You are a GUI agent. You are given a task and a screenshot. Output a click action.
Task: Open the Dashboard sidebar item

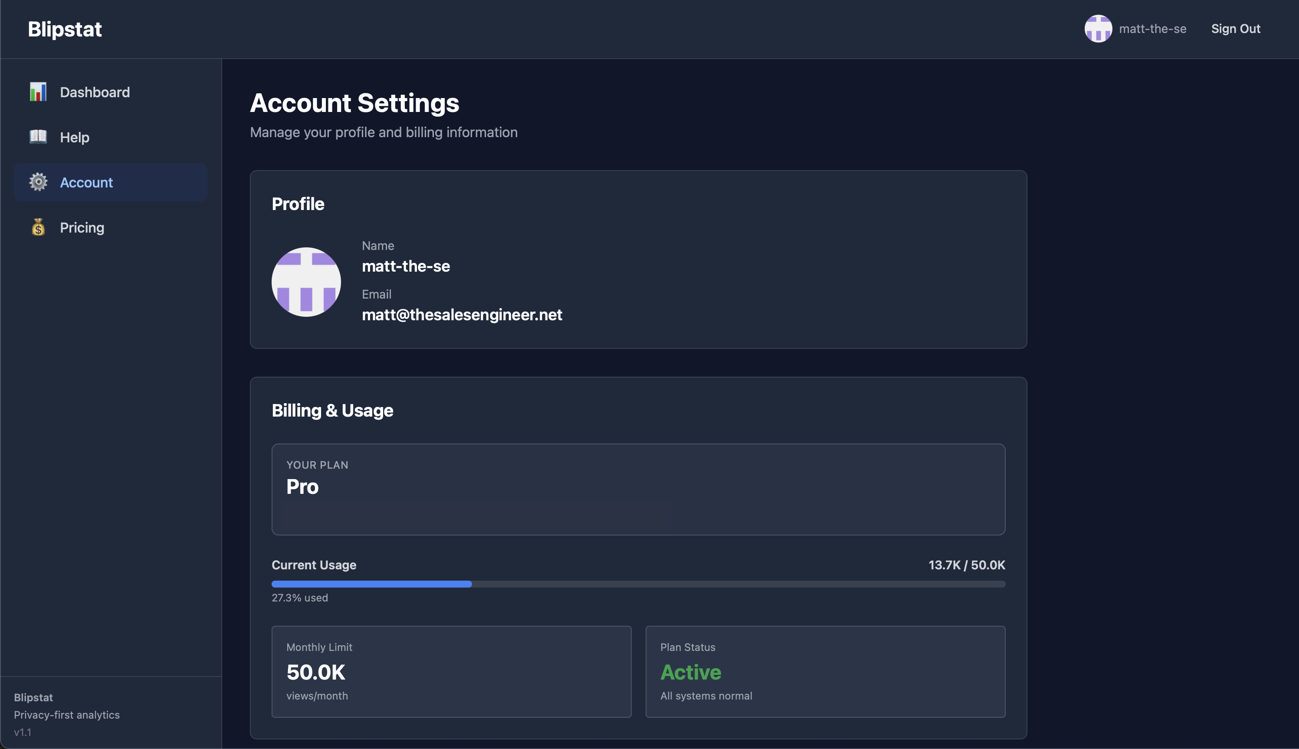[x=95, y=92]
